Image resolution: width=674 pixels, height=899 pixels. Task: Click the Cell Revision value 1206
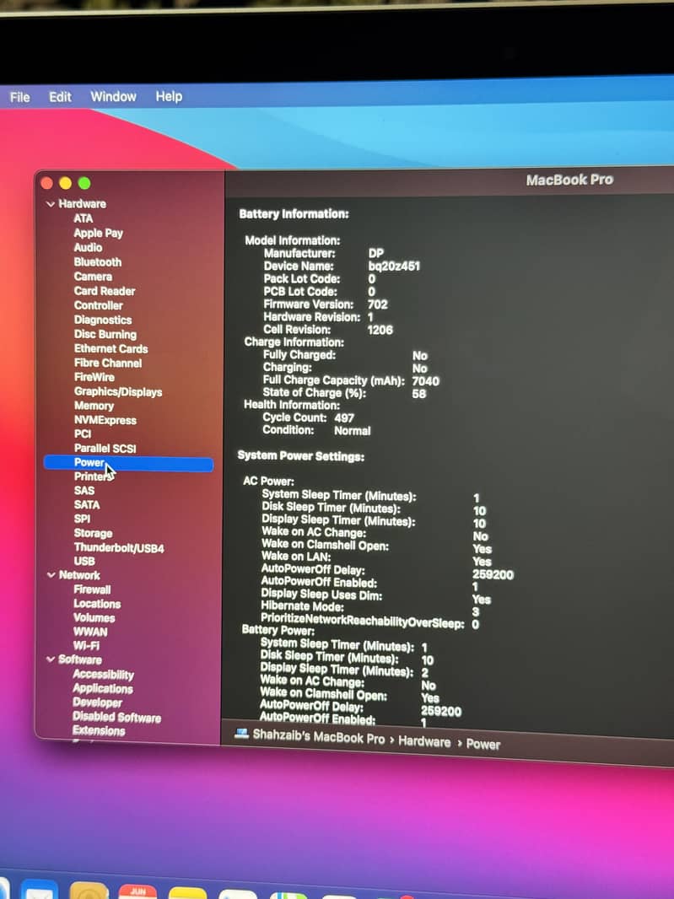pos(380,331)
